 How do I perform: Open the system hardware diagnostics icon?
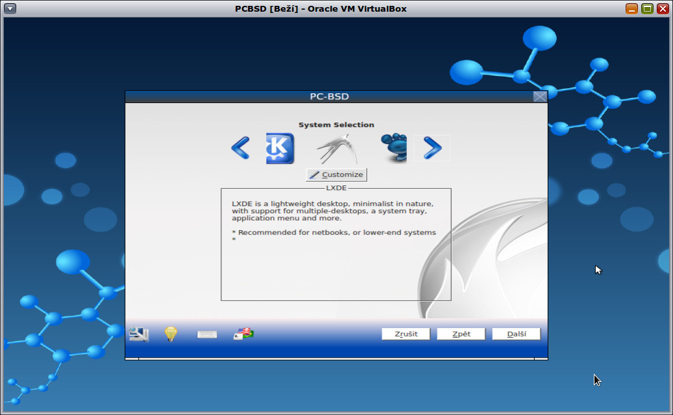[138, 333]
